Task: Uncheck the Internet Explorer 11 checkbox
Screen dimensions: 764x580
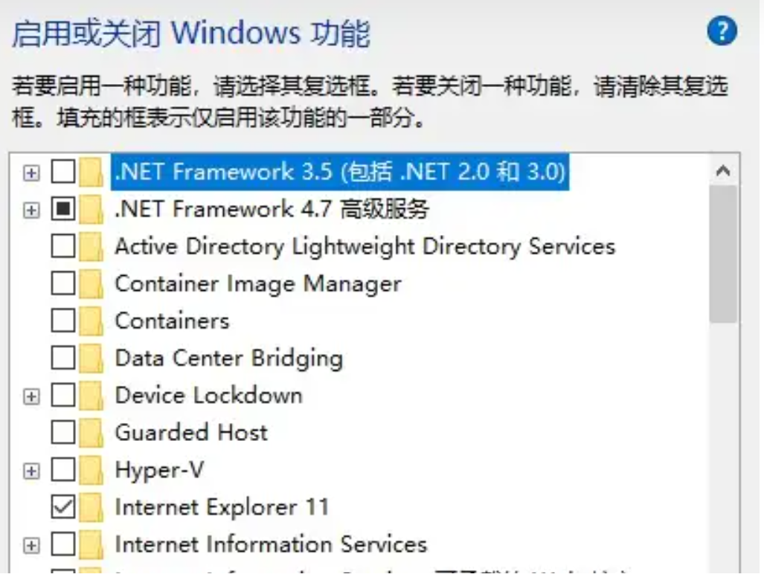Action: click(63, 507)
